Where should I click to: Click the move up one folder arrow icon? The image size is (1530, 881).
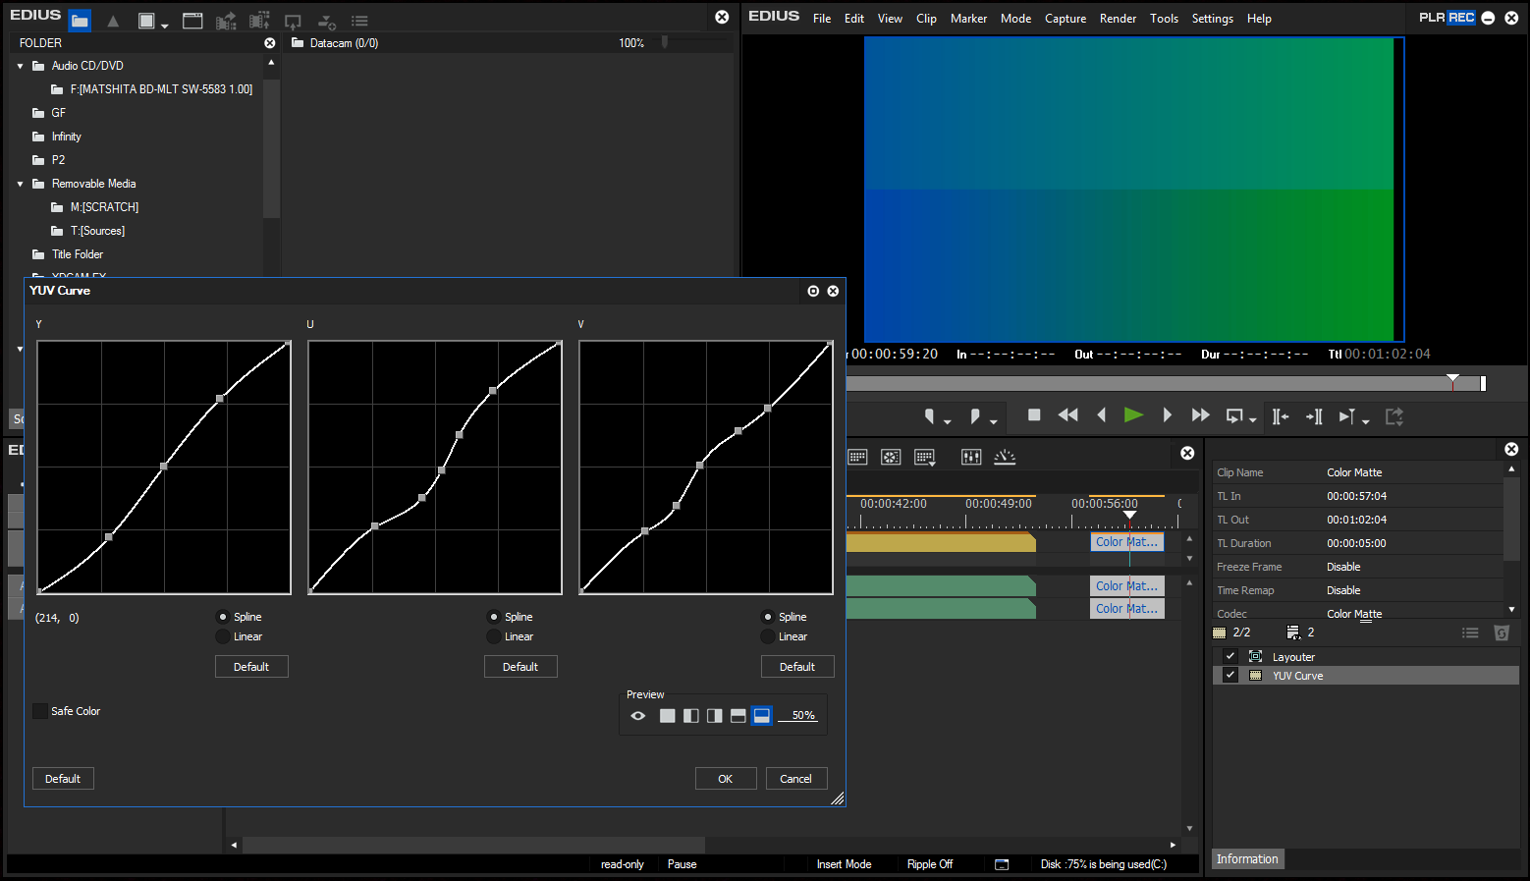tap(113, 21)
